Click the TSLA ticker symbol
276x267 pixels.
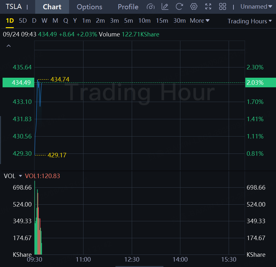point(14,7)
